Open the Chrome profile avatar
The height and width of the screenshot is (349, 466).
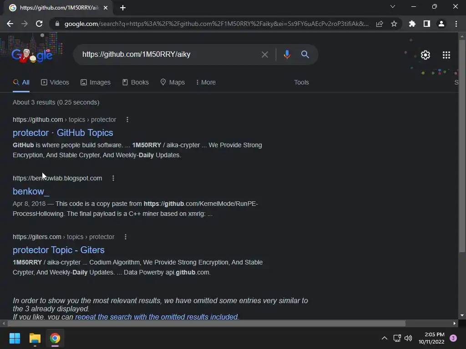click(441, 24)
